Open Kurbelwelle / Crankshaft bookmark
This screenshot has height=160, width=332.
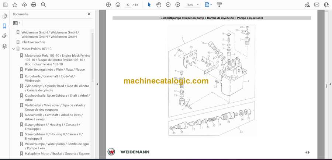[x=50, y=78]
